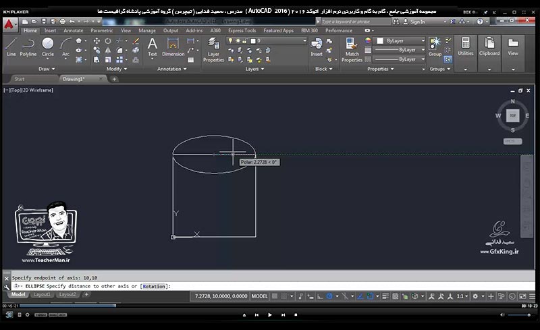540x330 pixels.
Task: Click the Scale tool in Modify panel
Action: pyautogui.click(x=108, y=59)
